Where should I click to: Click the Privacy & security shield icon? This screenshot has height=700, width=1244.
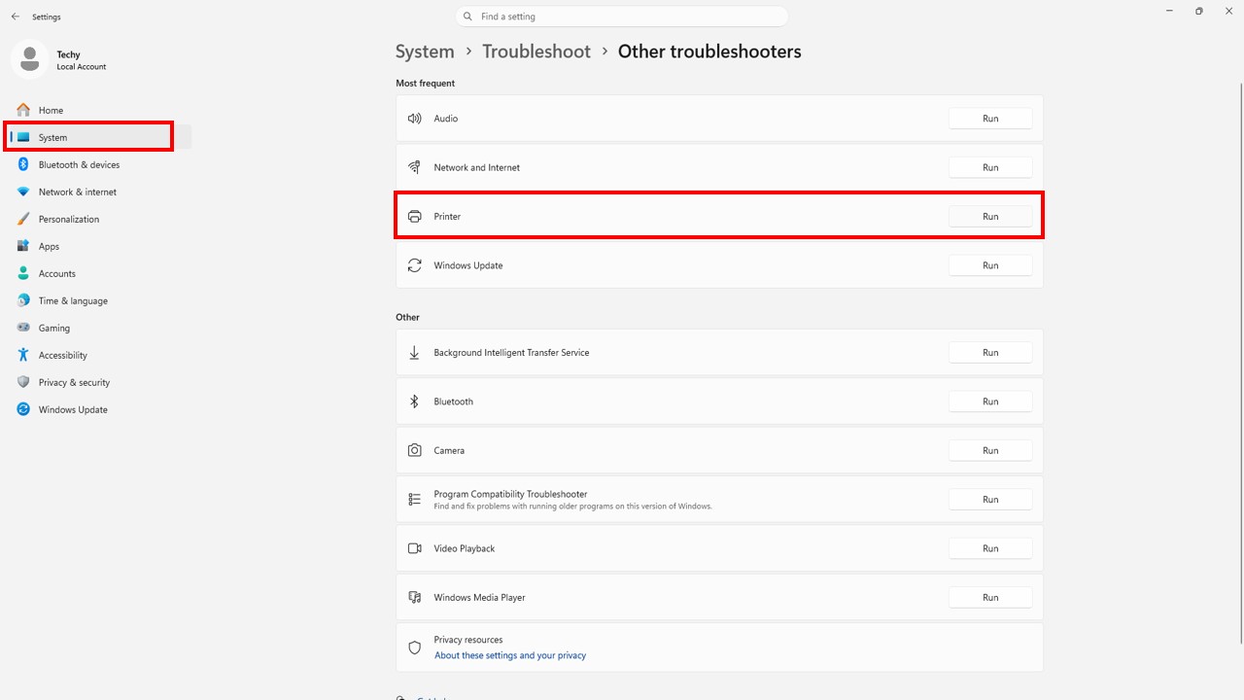tap(23, 382)
